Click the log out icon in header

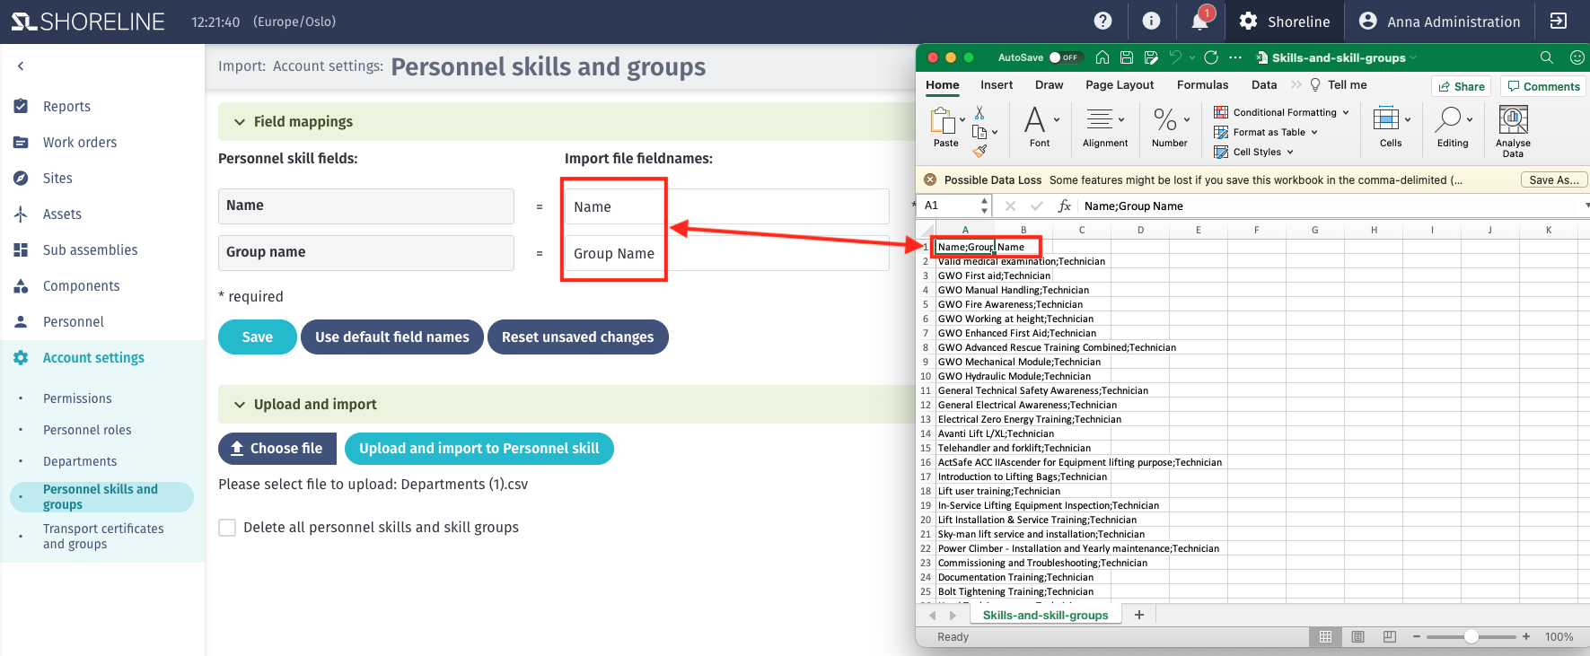click(x=1559, y=21)
